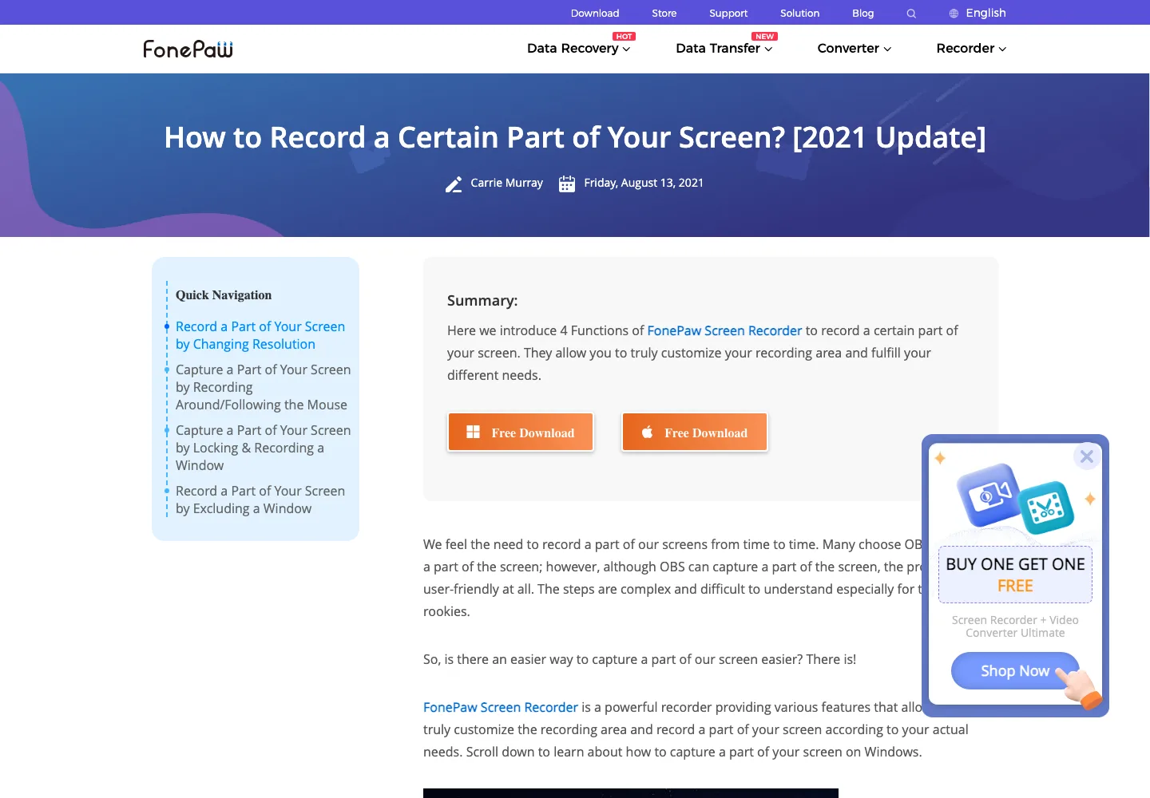Click the pencil author icon

pyautogui.click(x=454, y=184)
